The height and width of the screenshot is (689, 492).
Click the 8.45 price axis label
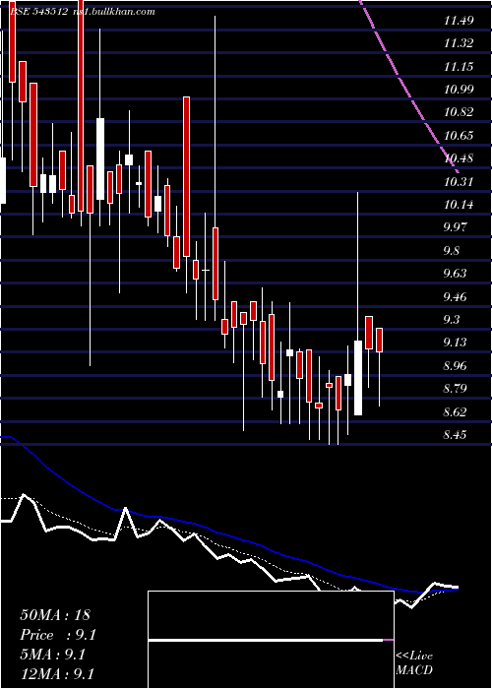(456, 435)
